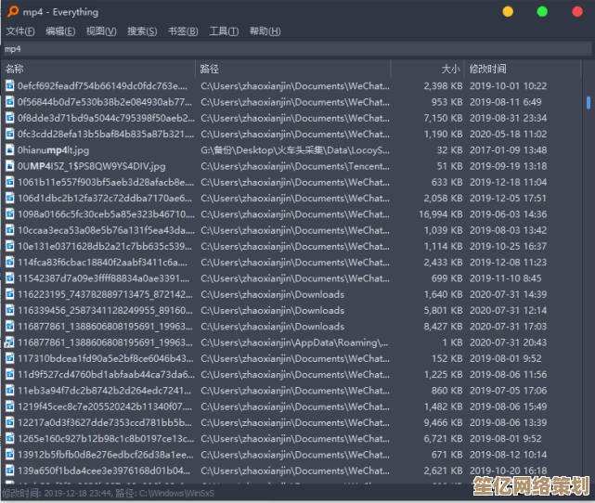Click the green maximize window button
Viewport: 595px width, 503px height.
click(x=542, y=12)
